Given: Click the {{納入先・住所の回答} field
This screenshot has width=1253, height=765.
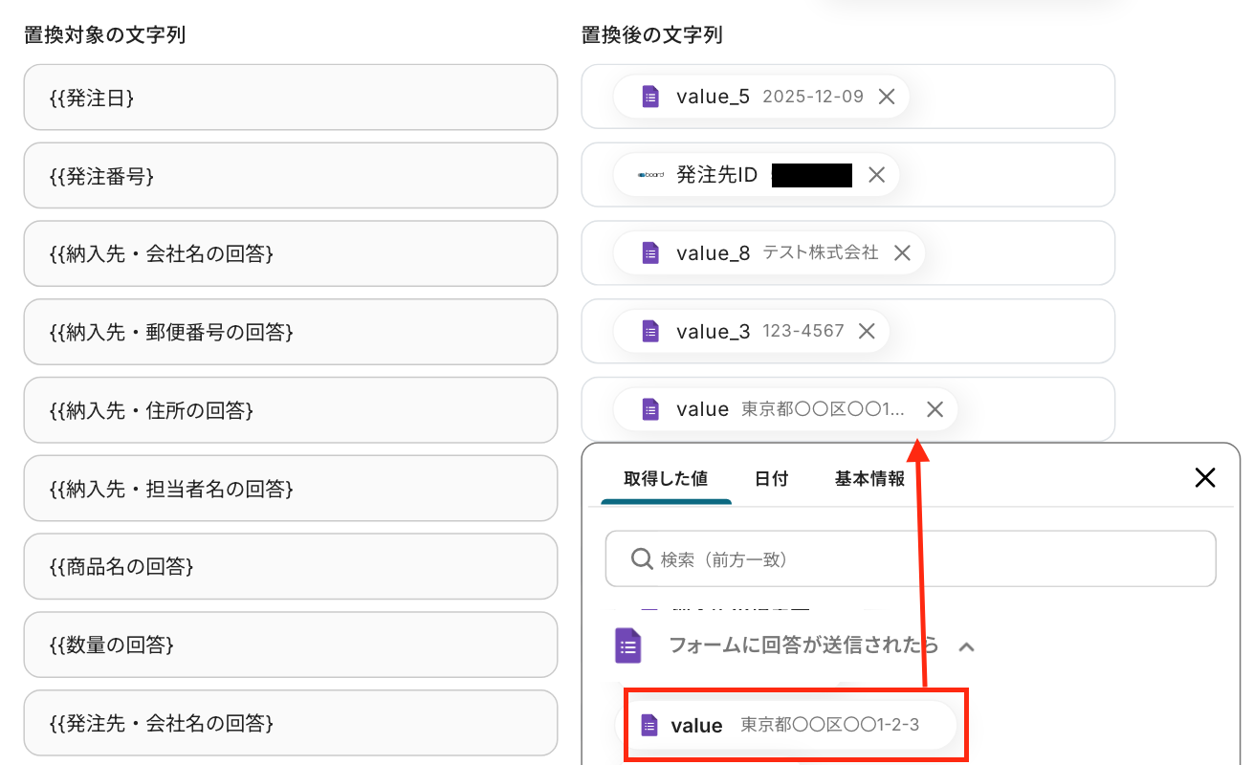Looking at the screenshot, I should (x=291, y=410).
